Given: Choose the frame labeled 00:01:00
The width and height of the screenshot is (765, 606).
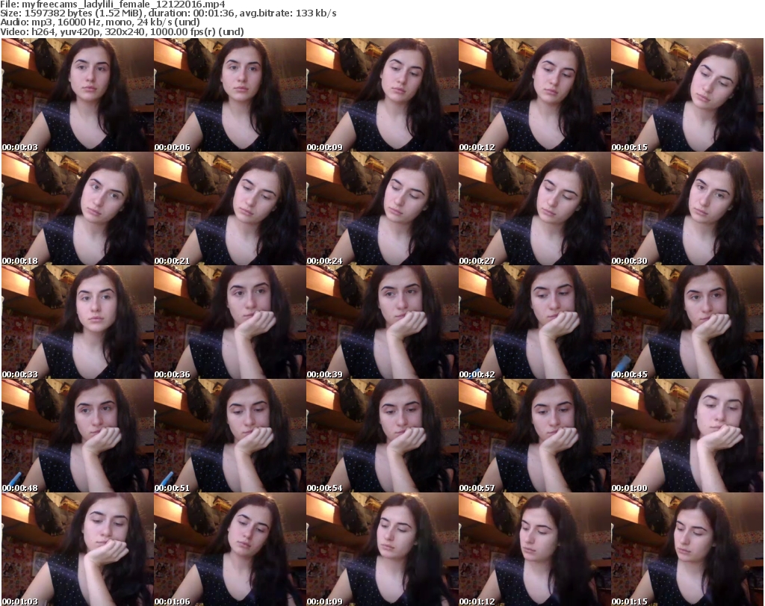Looking at the screenshot, I should 687,436.
